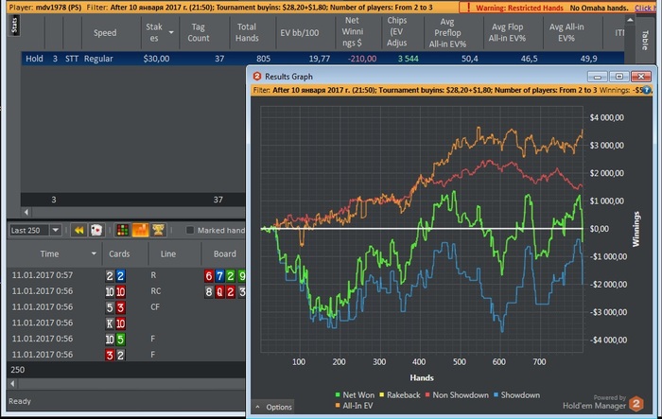Screen dimensions: 662x419
Task: Open the playing cards hand viewer icon
Action: point(96,230)
